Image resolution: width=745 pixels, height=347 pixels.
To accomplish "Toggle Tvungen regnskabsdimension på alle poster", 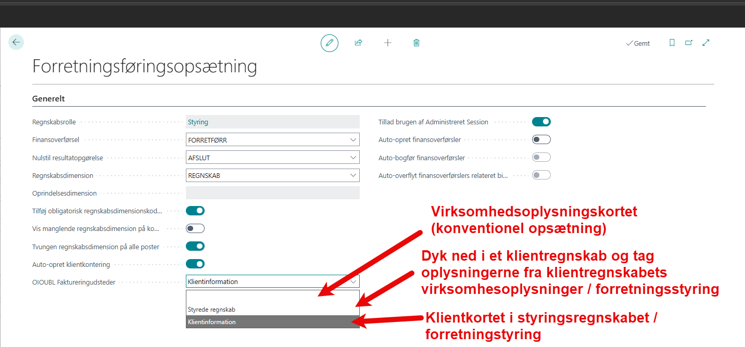I will click(x=195, y=246).
